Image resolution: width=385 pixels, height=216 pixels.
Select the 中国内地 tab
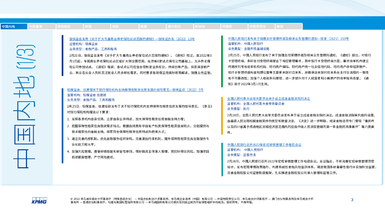(x=14, y=27)
